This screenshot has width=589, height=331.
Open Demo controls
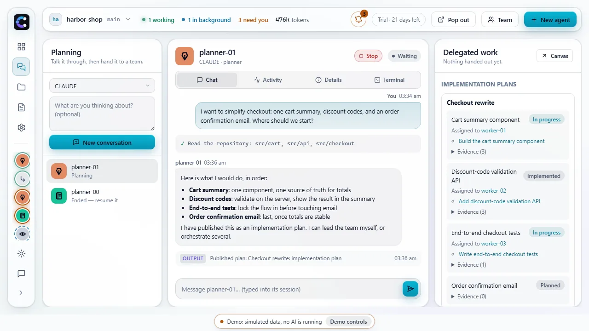tap(348, 322)
